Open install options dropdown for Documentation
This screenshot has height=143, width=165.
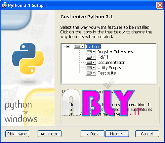coord(91,62)
